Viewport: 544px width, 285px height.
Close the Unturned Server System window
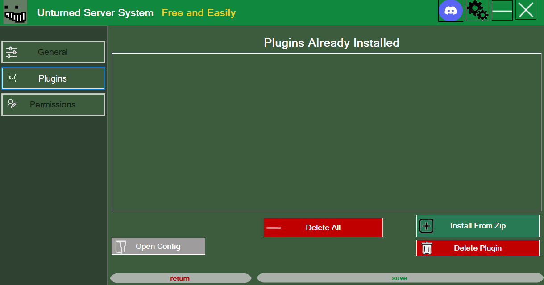(x=526, y=10)
